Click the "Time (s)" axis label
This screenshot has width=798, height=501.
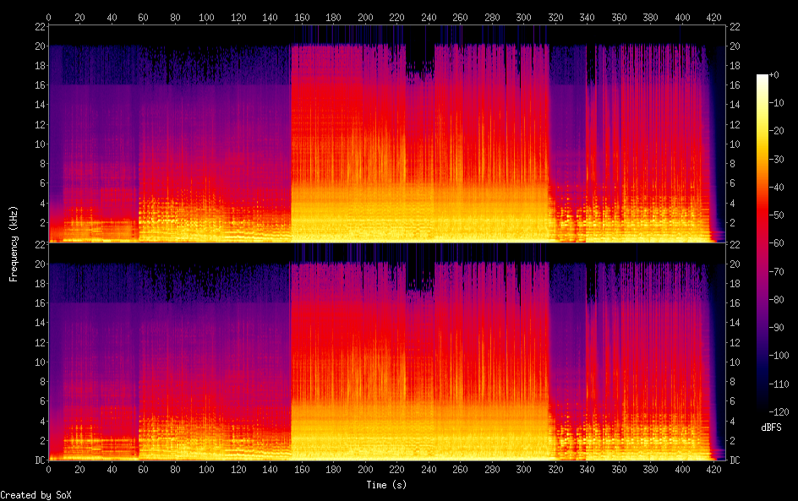click(x=386, y=485)
